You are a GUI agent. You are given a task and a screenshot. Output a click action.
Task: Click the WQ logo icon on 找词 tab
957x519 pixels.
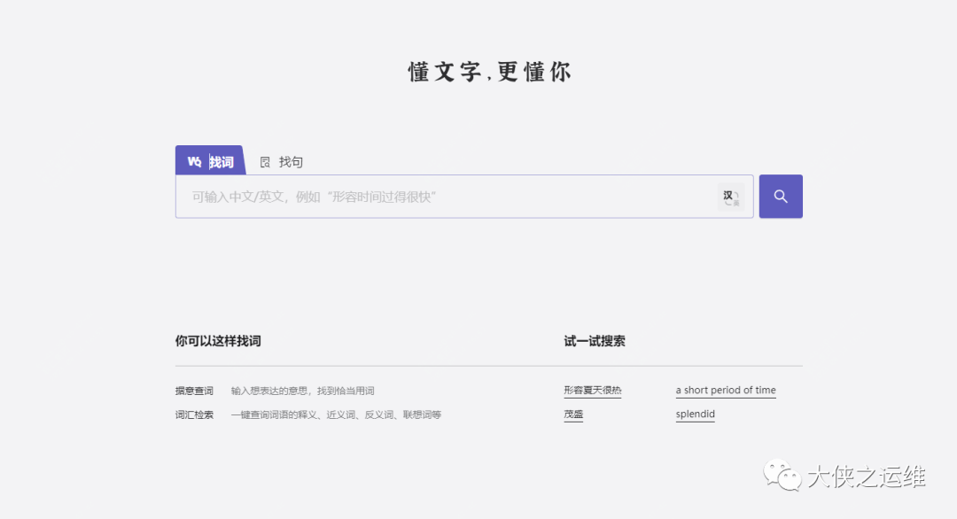(x=194, y=161)
